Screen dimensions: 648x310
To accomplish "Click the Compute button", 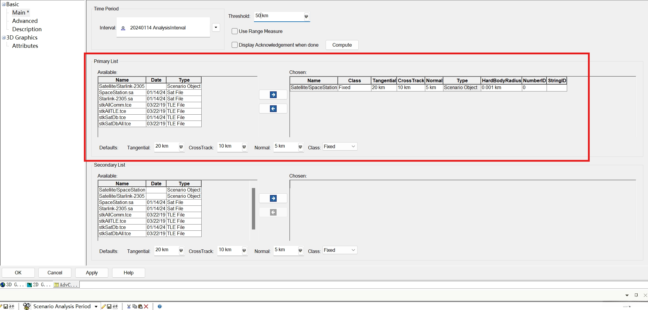I will [342, 45].
